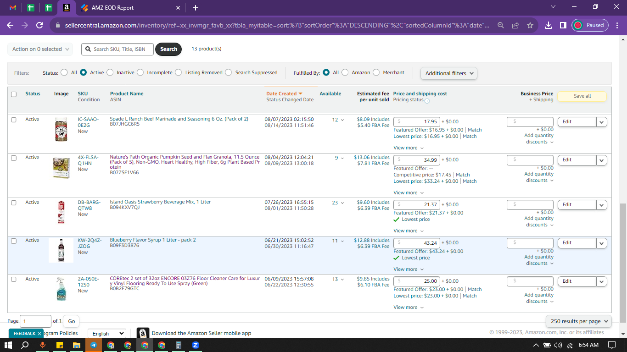
Task: Select 'Amazon' under Fulfilled By filter
Action: pos(345,72)
